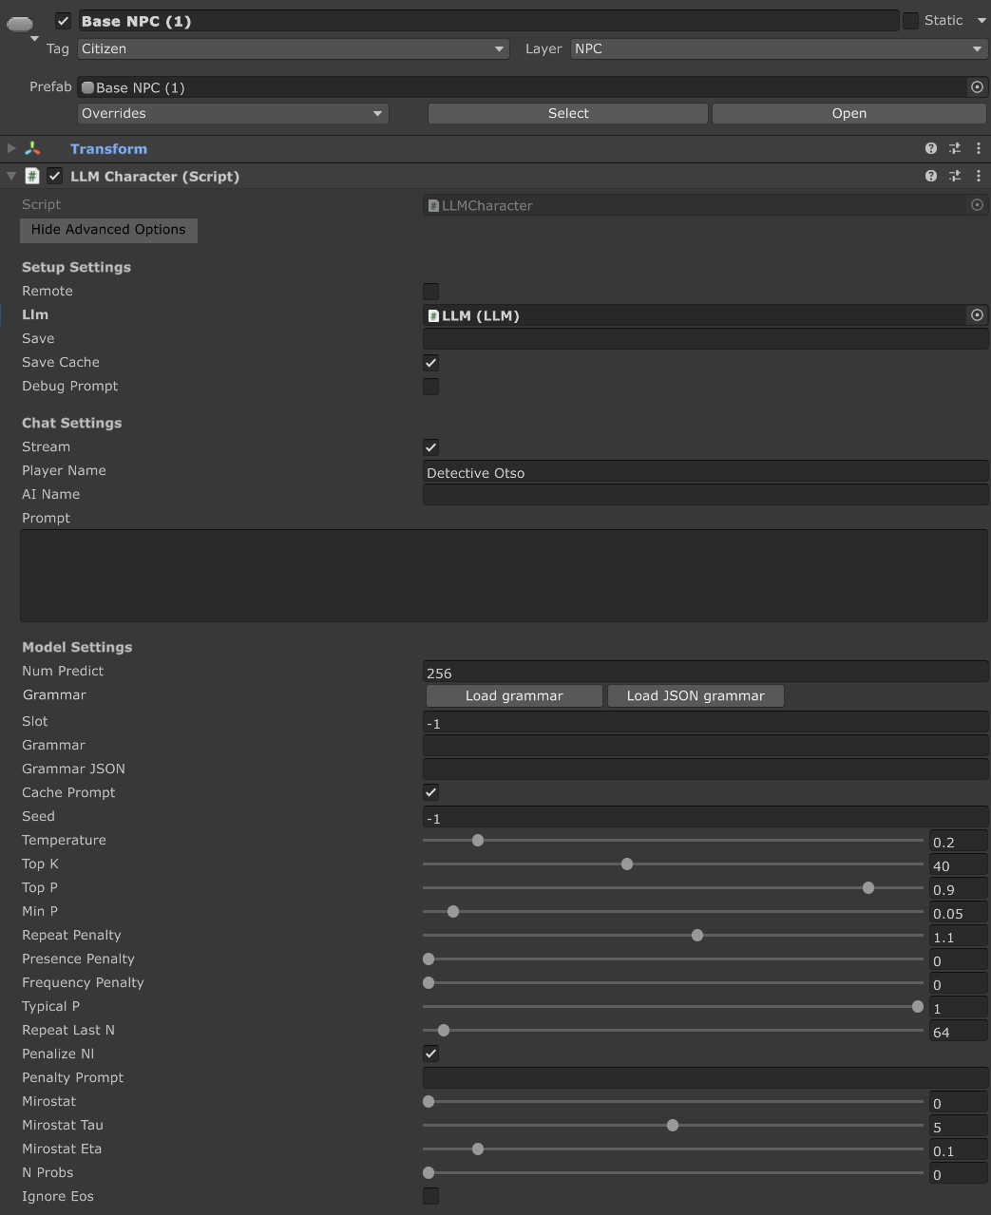
Task: Open object picker for Prefab field
Action: tap(977, 86)
